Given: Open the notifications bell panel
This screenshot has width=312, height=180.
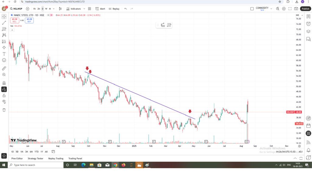Looking at the screenshot, I should point(308,150).
